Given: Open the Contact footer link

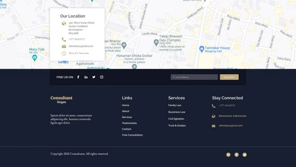Looking at the screenshot, I should click(127, 129).
